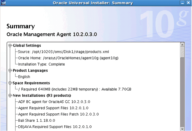Select the Space Requirements heading
This screenshot has width=192, height=131.
point(31,83)
